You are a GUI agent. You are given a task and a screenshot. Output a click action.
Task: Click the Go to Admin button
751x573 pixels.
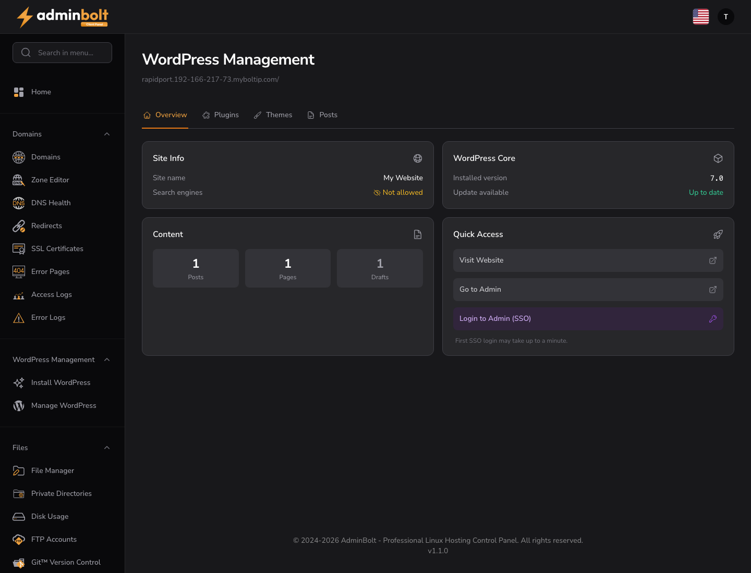tap(588, 290)
